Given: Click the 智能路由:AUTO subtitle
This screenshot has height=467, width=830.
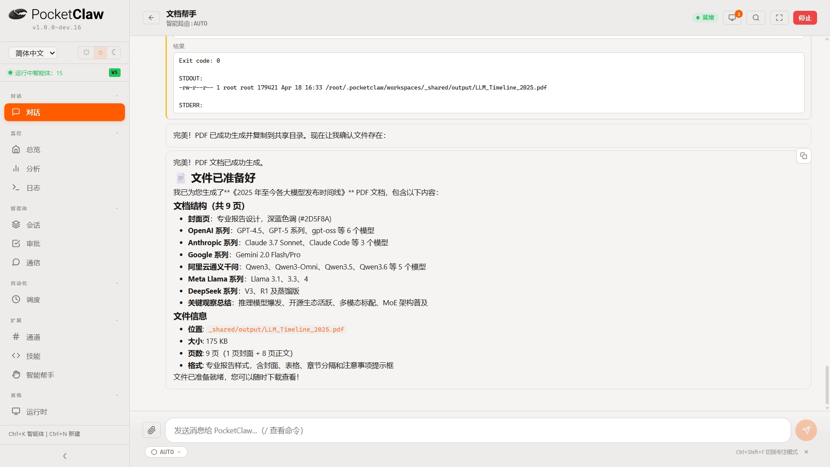Looking at the screenshot, I should click(x=187, y=24).
